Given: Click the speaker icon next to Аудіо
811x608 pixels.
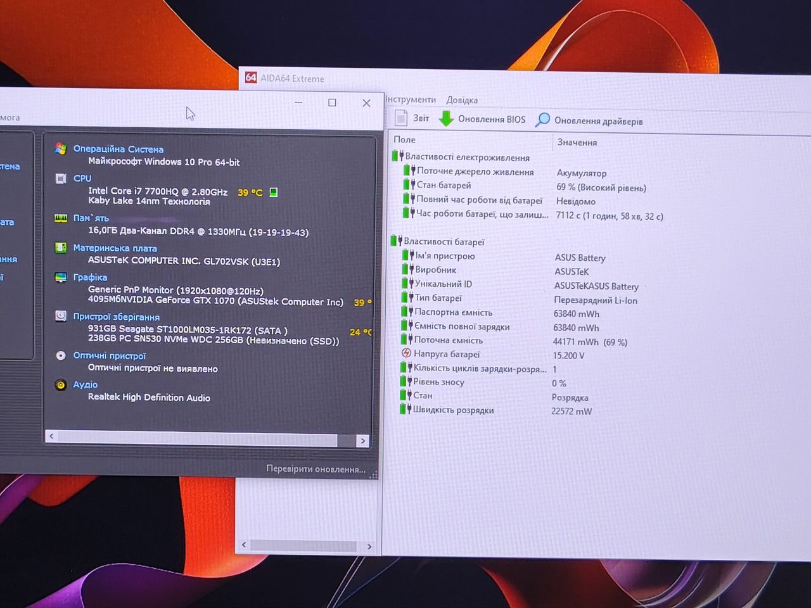Looking at the screenshot, I should point(61,384).
